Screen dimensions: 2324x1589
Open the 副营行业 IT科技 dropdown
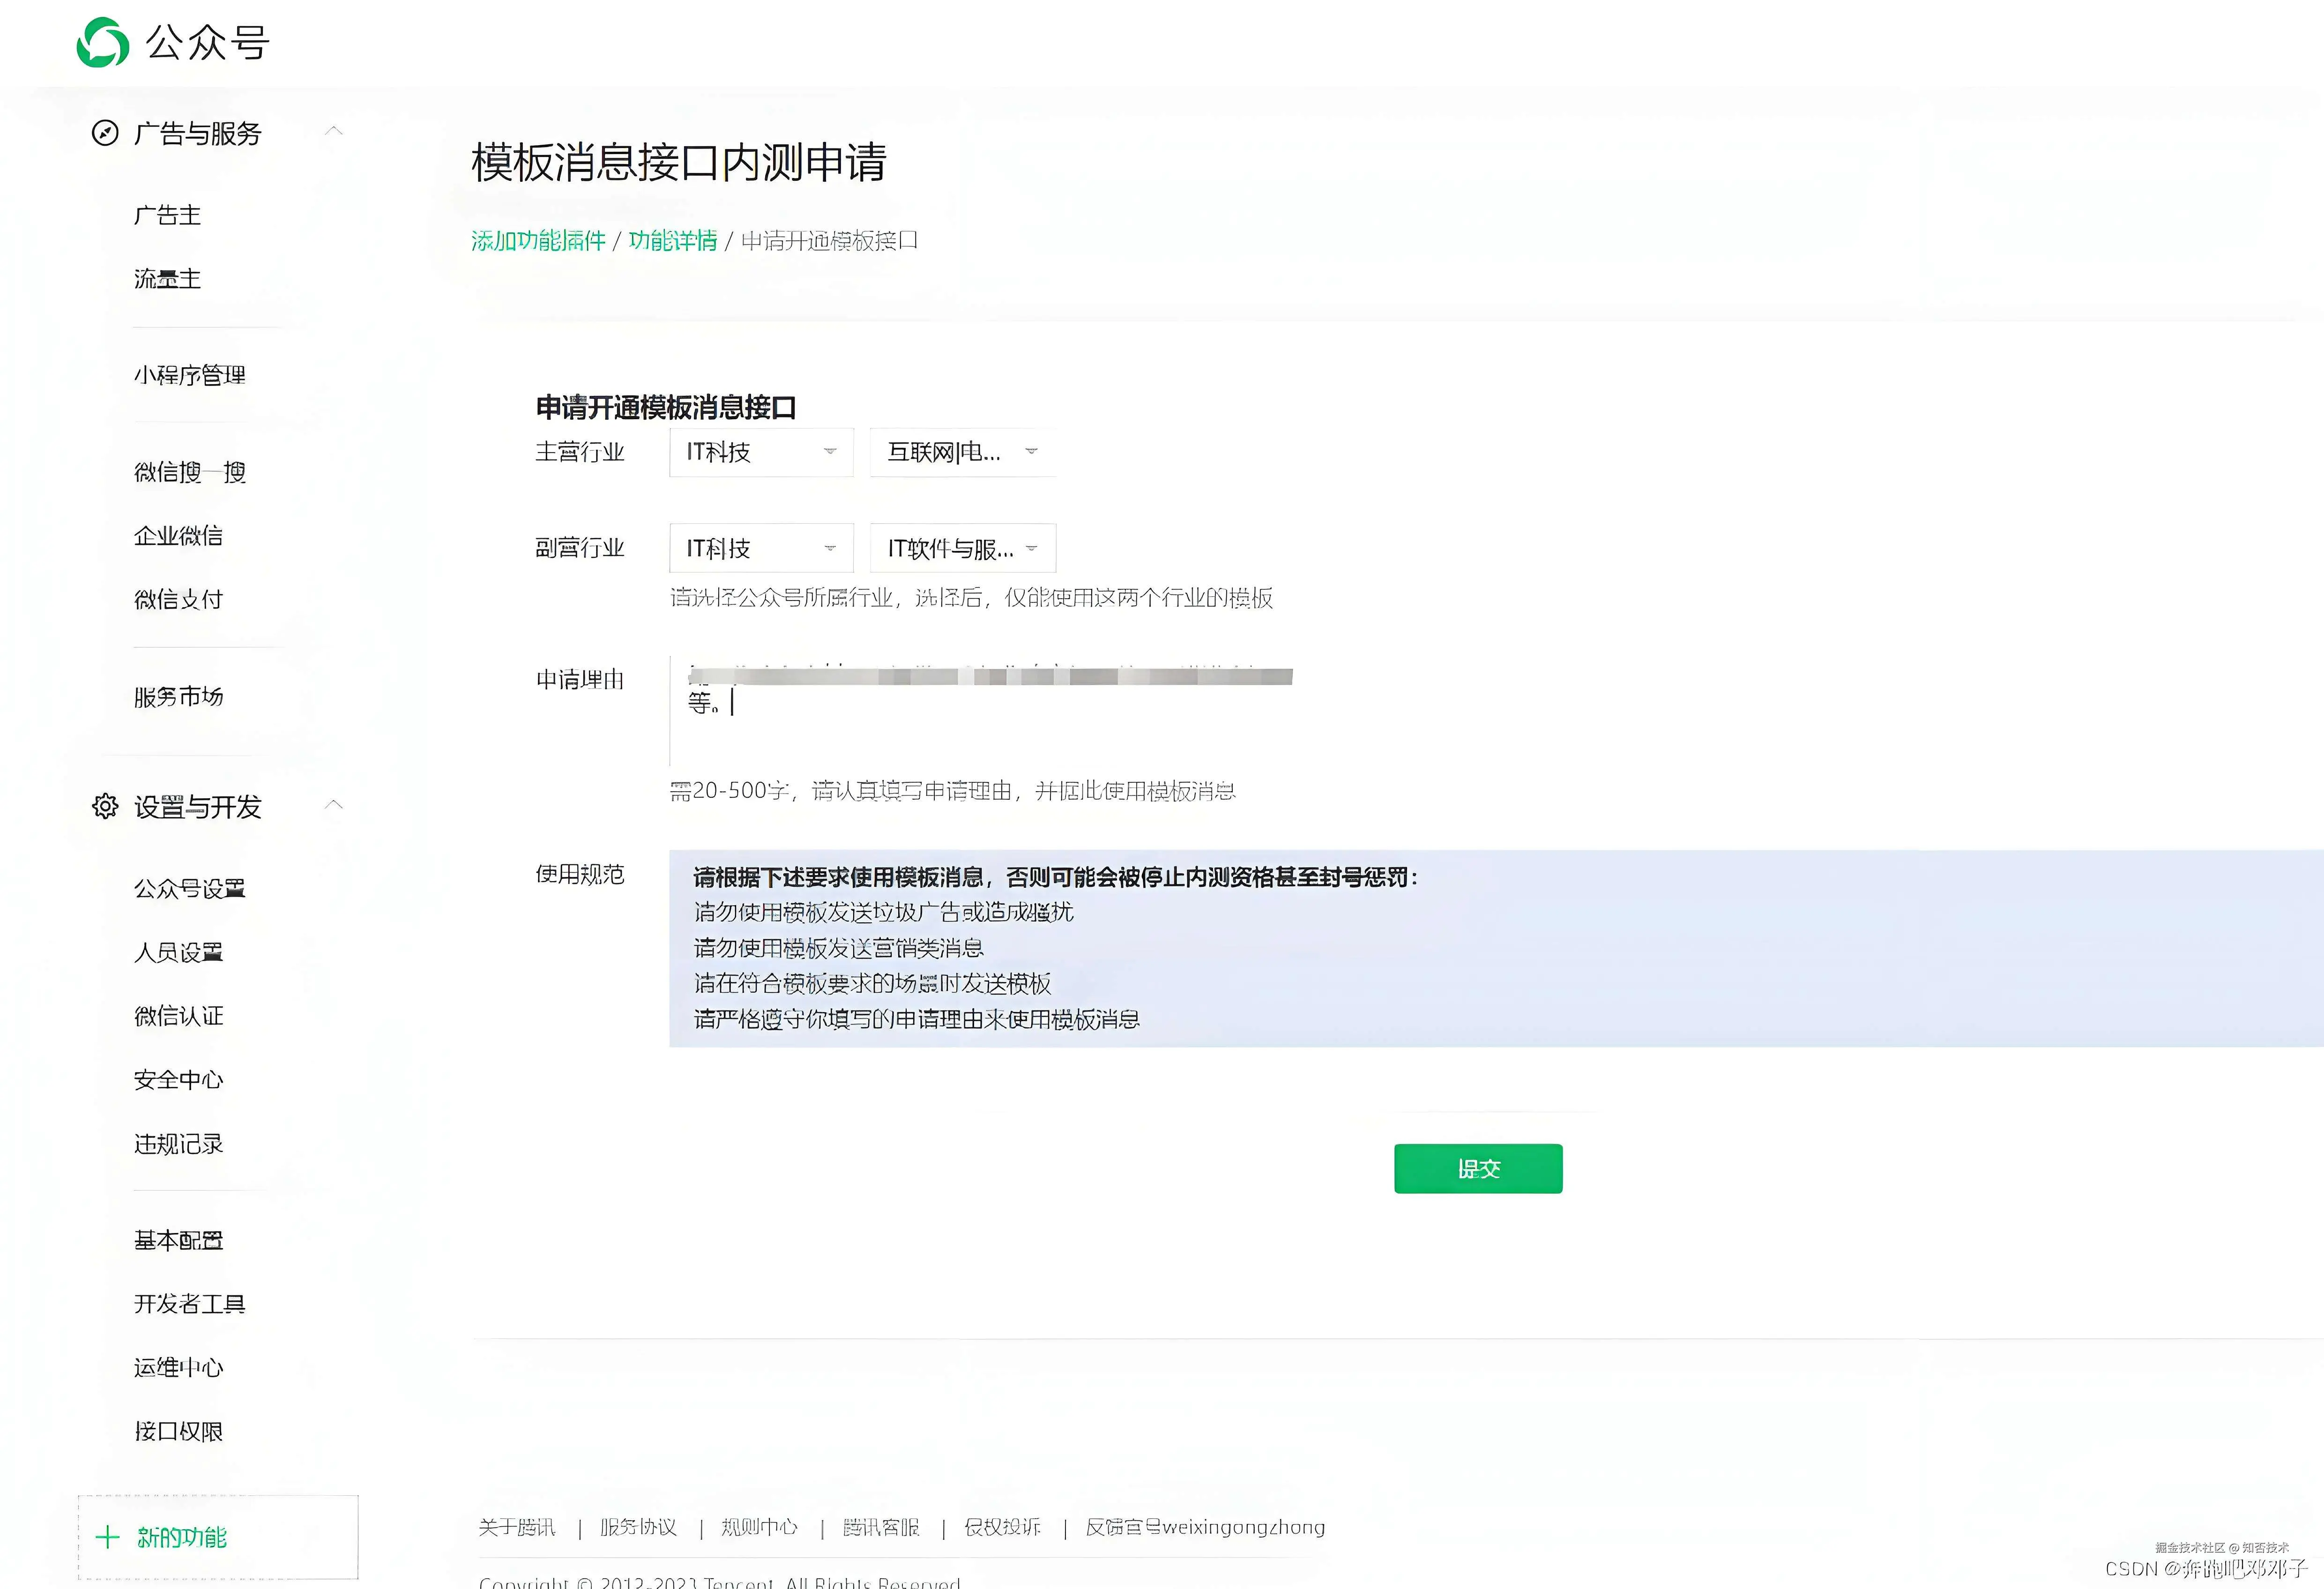[x=761, y=548]
